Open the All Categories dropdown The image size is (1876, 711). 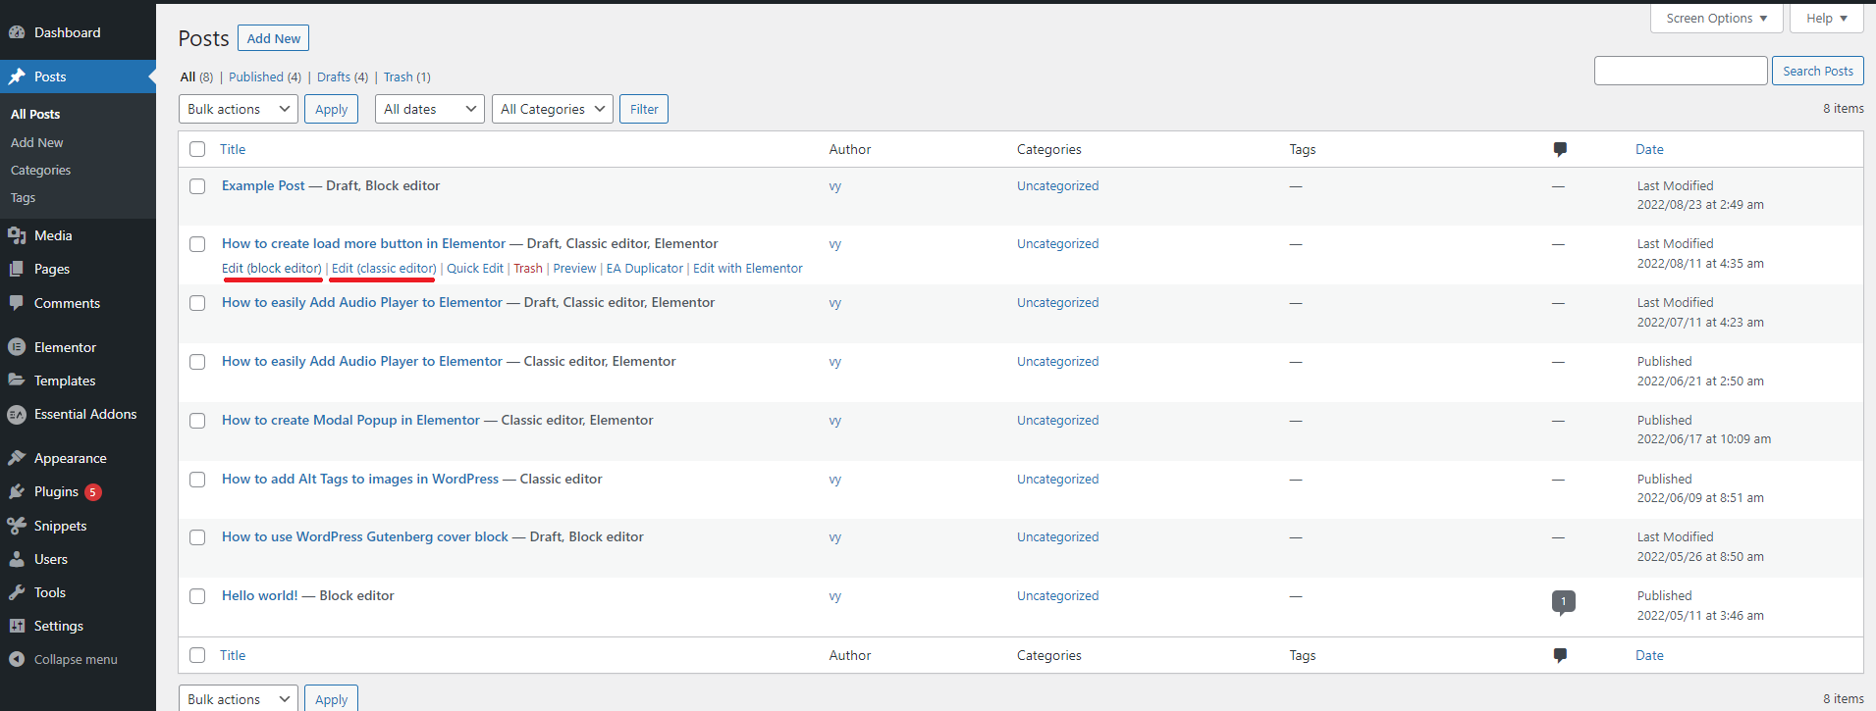[x=553, y=109]
